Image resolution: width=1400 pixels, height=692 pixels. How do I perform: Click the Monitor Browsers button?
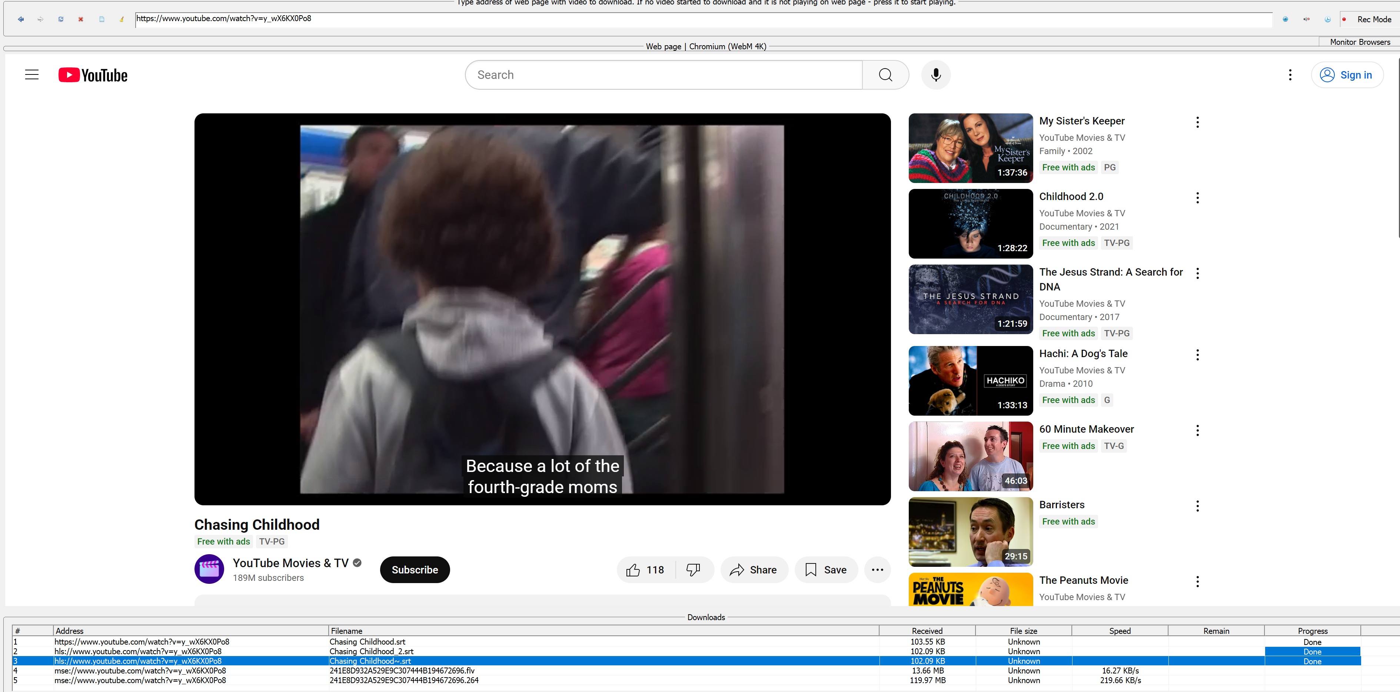[1360, 42]
